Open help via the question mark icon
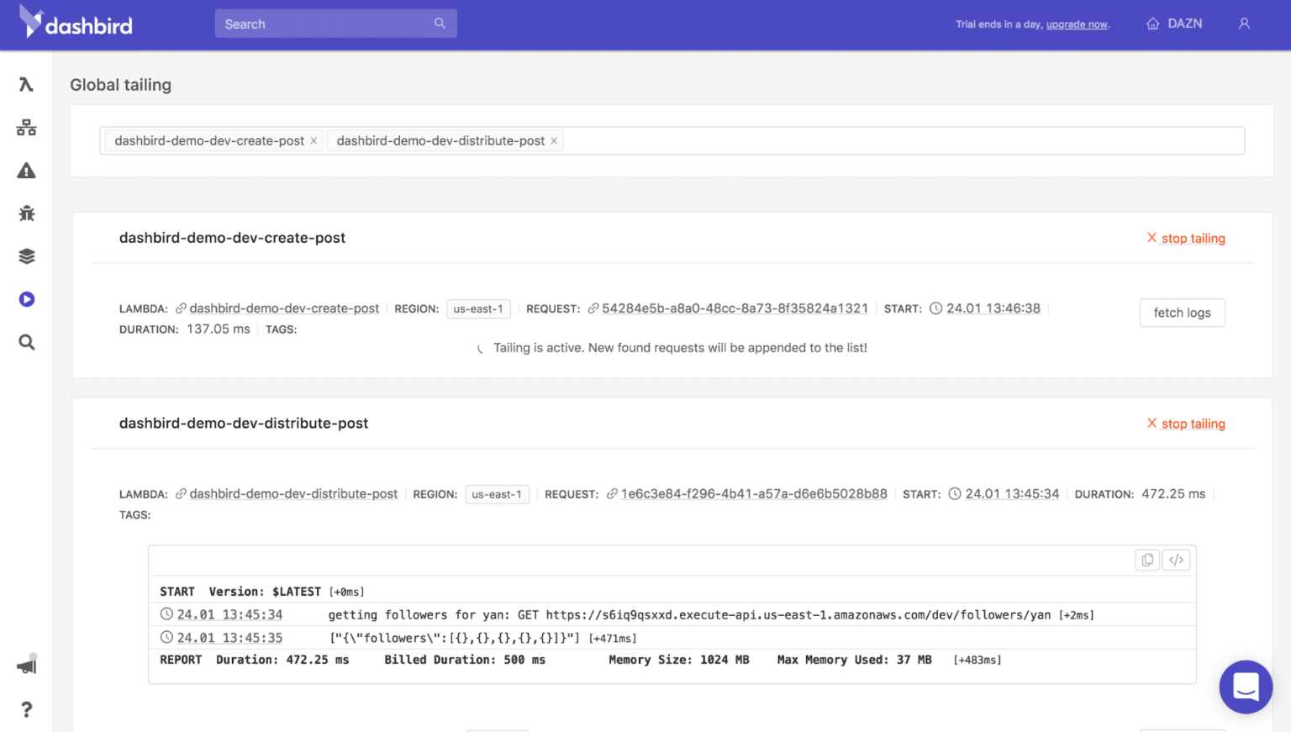The width and height of the screenshot is (1291, 732). [x=26, y=708]
